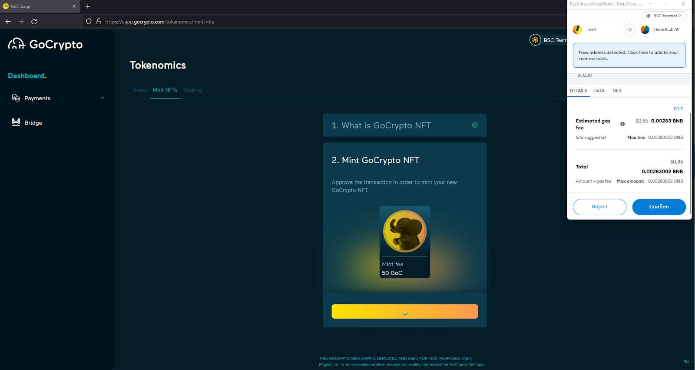Click the BSC Testnet network badge icon

pos(535,40)
